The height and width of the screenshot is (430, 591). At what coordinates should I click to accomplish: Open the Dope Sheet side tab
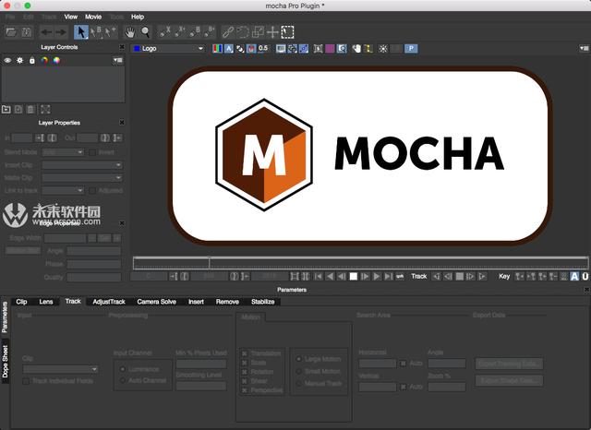coord(6,361)
